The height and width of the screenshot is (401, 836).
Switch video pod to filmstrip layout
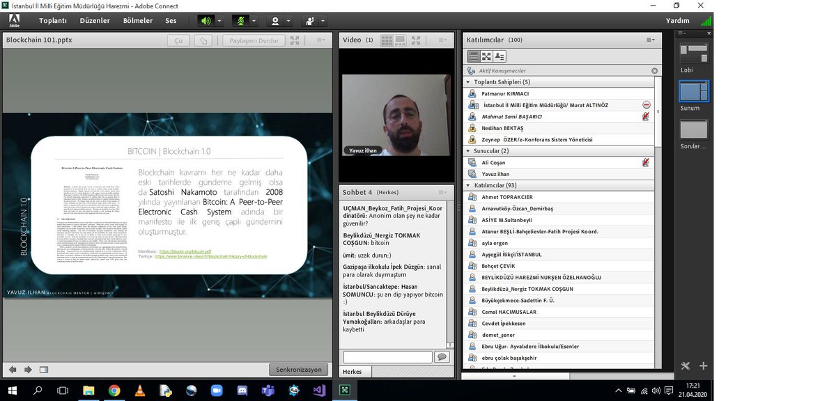401,40
